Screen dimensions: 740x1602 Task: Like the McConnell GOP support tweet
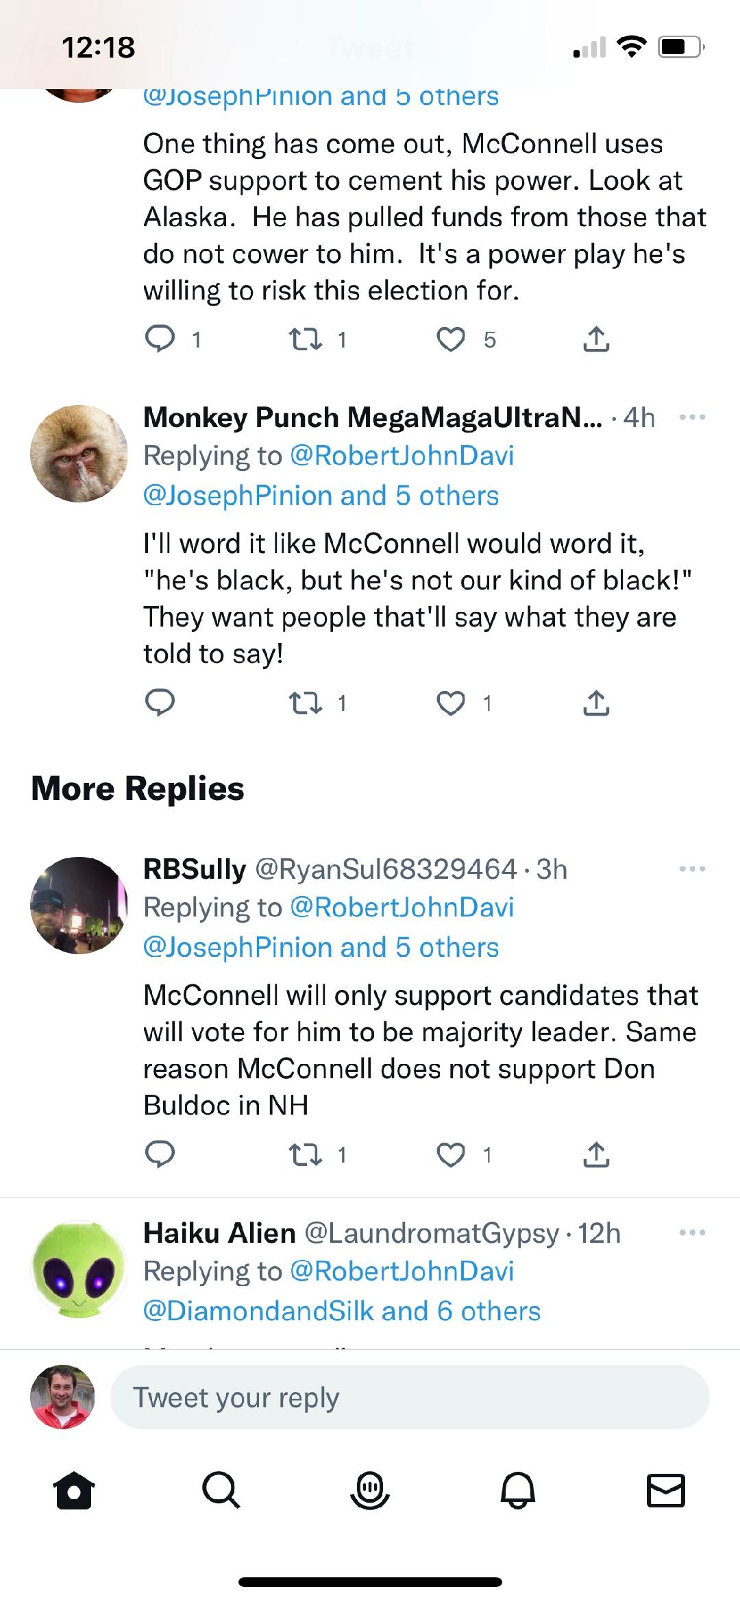(451, 340)
